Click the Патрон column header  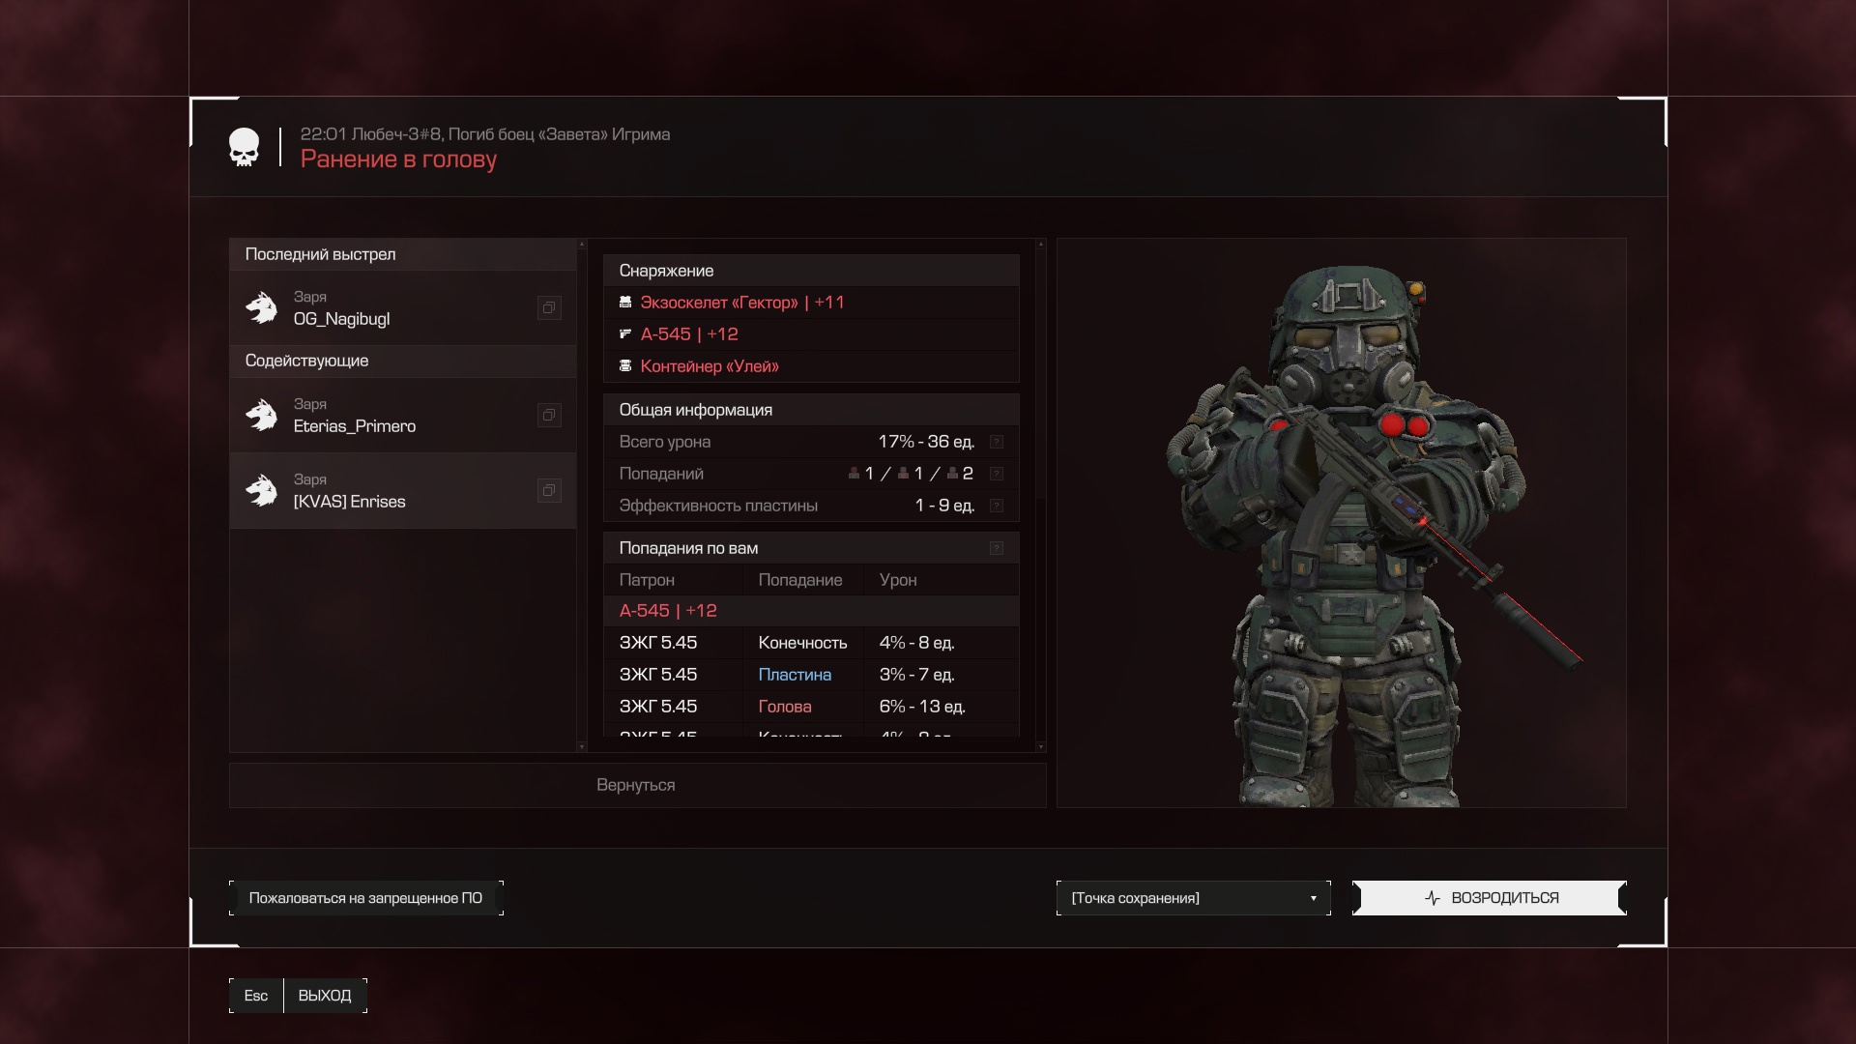click(x=647, y=580)
